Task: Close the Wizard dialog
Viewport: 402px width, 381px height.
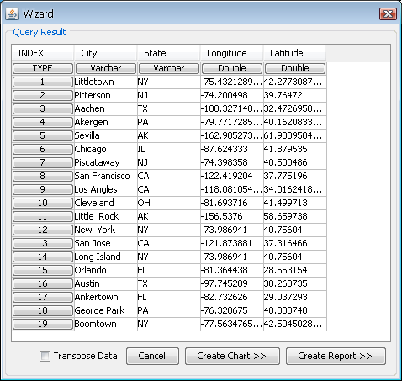Action: tap(388, 13)
